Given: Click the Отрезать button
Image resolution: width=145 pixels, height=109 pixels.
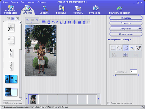Looking at the screenshot, I should pyautogui.click(x=126, y=23).
